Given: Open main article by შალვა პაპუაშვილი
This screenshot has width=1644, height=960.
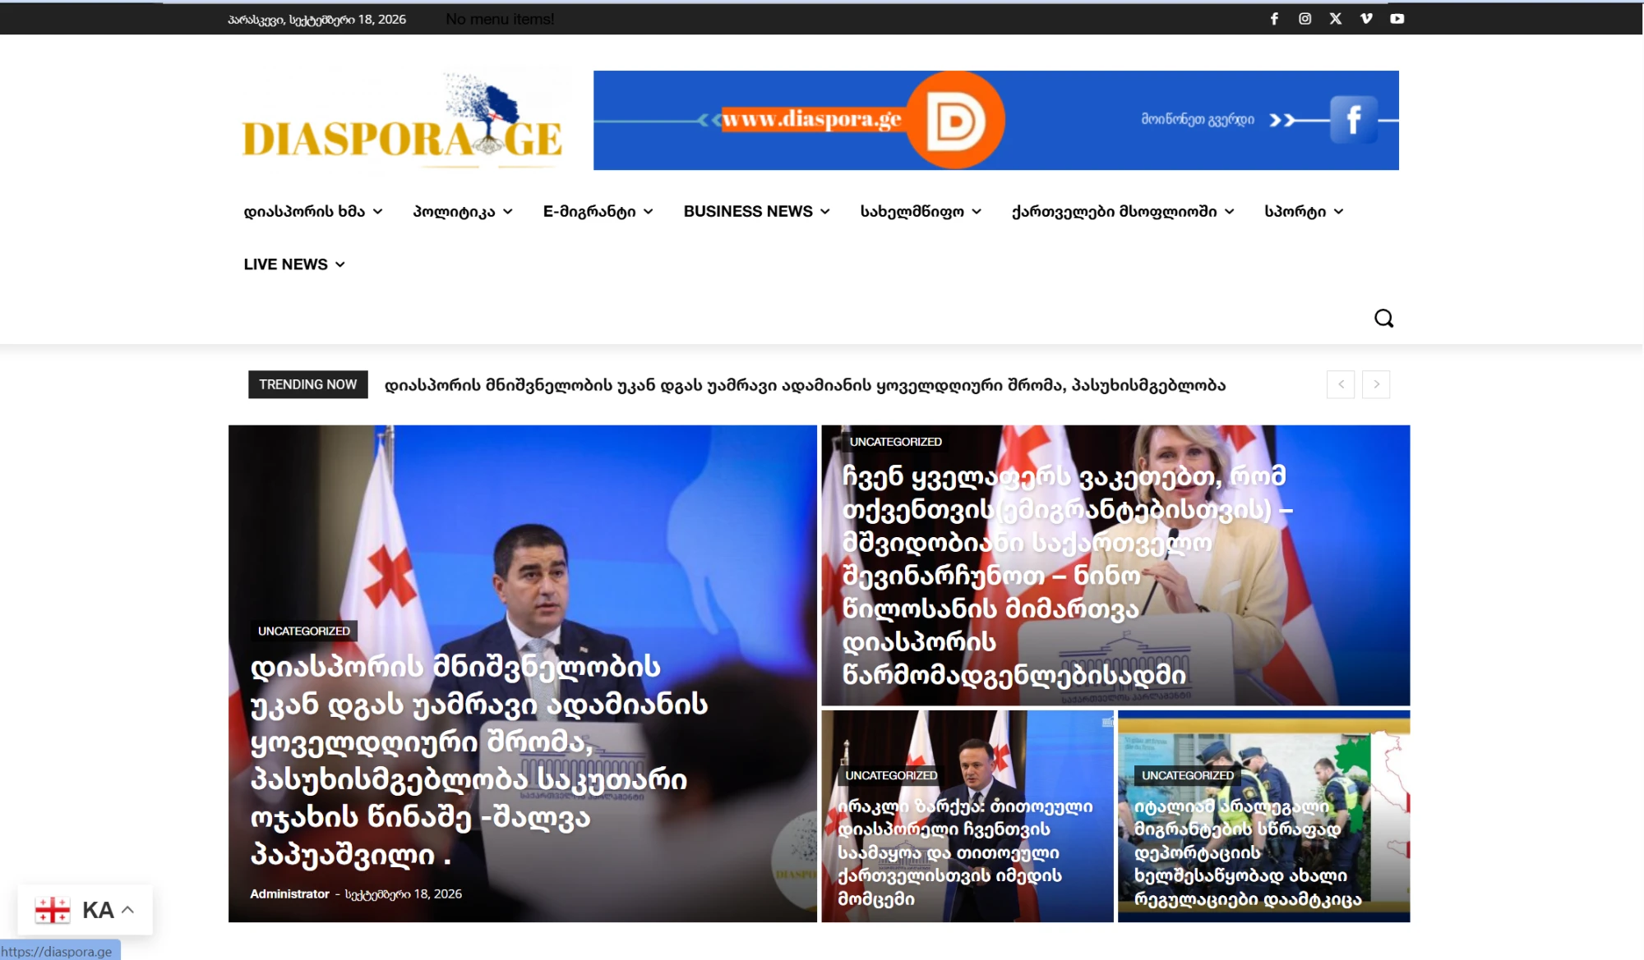Looking at the screenshot, I should (x=479, y=761).
